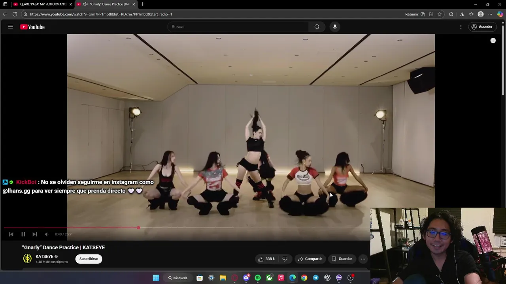506x284 pixels.
Task: Open Edge settings and more menu
Action: tap(490, 14)
